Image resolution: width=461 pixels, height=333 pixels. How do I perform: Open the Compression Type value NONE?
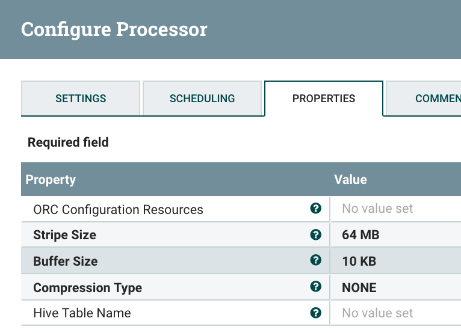[x=359, y=287]
